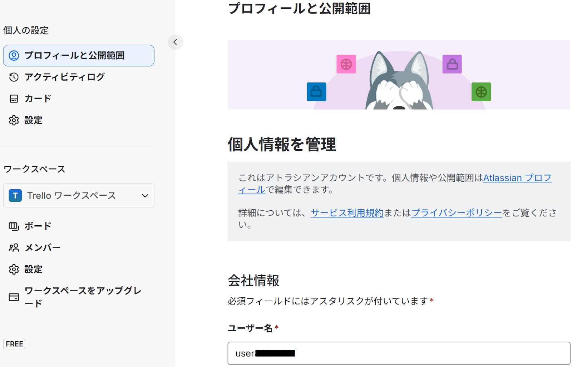Click the members people icon
572x367 pixels.
tap(14, 248)
